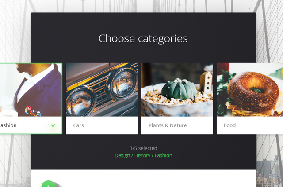
Task: Open the Design link in selected list
Action: (122, 155)
